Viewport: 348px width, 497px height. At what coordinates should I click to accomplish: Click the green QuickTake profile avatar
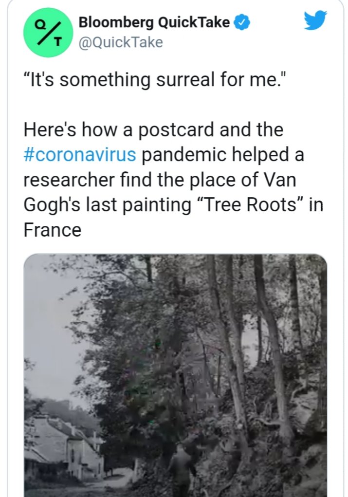(47, 32)
